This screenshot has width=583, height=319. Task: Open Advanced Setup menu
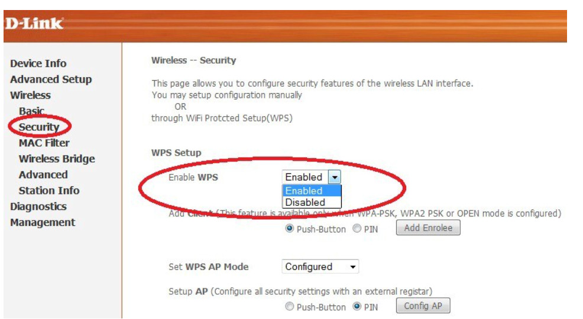(x=51, y=80)
